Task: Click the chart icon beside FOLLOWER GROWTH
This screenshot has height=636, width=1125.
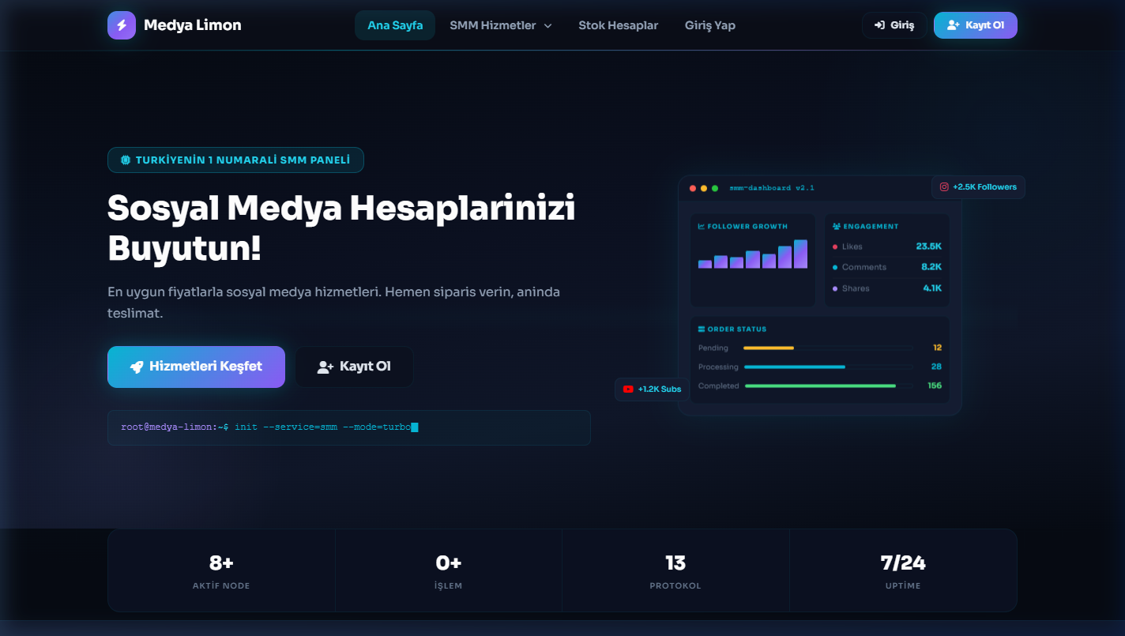Action: coord(700,226)
